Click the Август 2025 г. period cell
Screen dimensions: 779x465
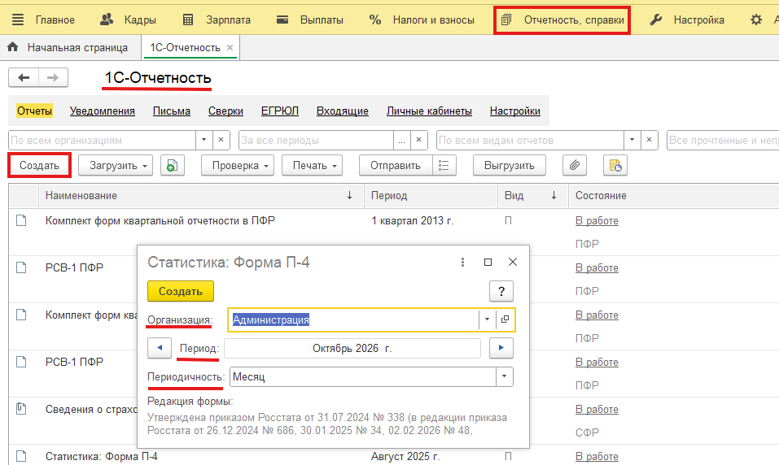pyautogui.click(x=405, y=456)
